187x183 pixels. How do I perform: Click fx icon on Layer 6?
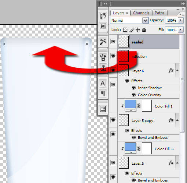171,70
